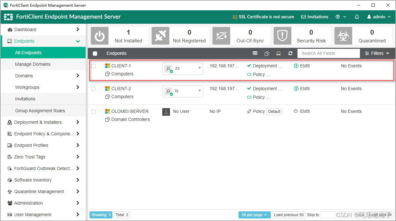This screenshot has height=221, width=396.
Task: Click the user avatar for zs
Action: (x=169, y=69)
